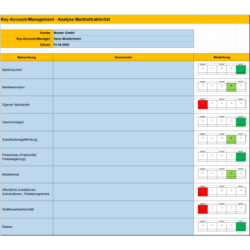Image resolution: width=250 pixels, height=250 pixels.
Task: Click the Kommentar cell for Wettbewerbsintensität
Action: coord(123,209)
